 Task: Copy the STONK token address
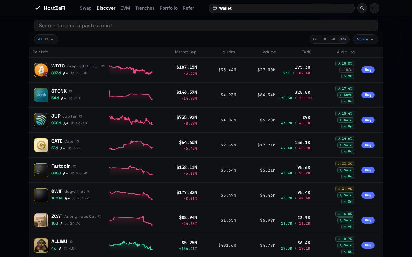[x=70, y=91]
